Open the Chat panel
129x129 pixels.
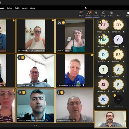(81, 14)
